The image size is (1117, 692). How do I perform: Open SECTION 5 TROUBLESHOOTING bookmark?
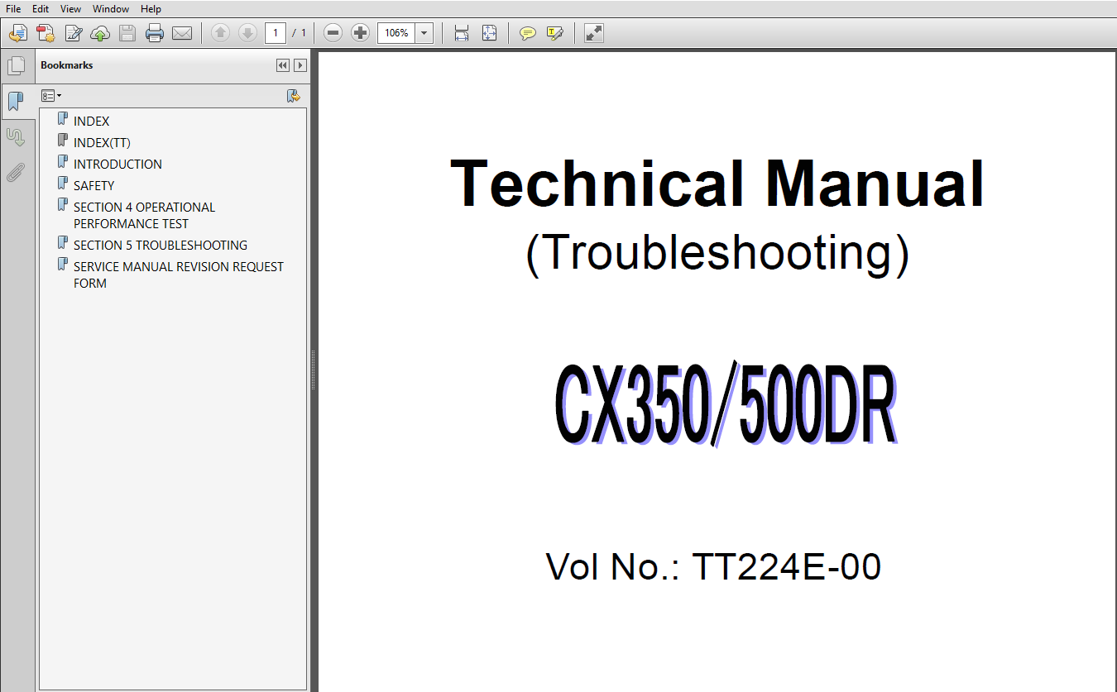[x=160, y=245]
